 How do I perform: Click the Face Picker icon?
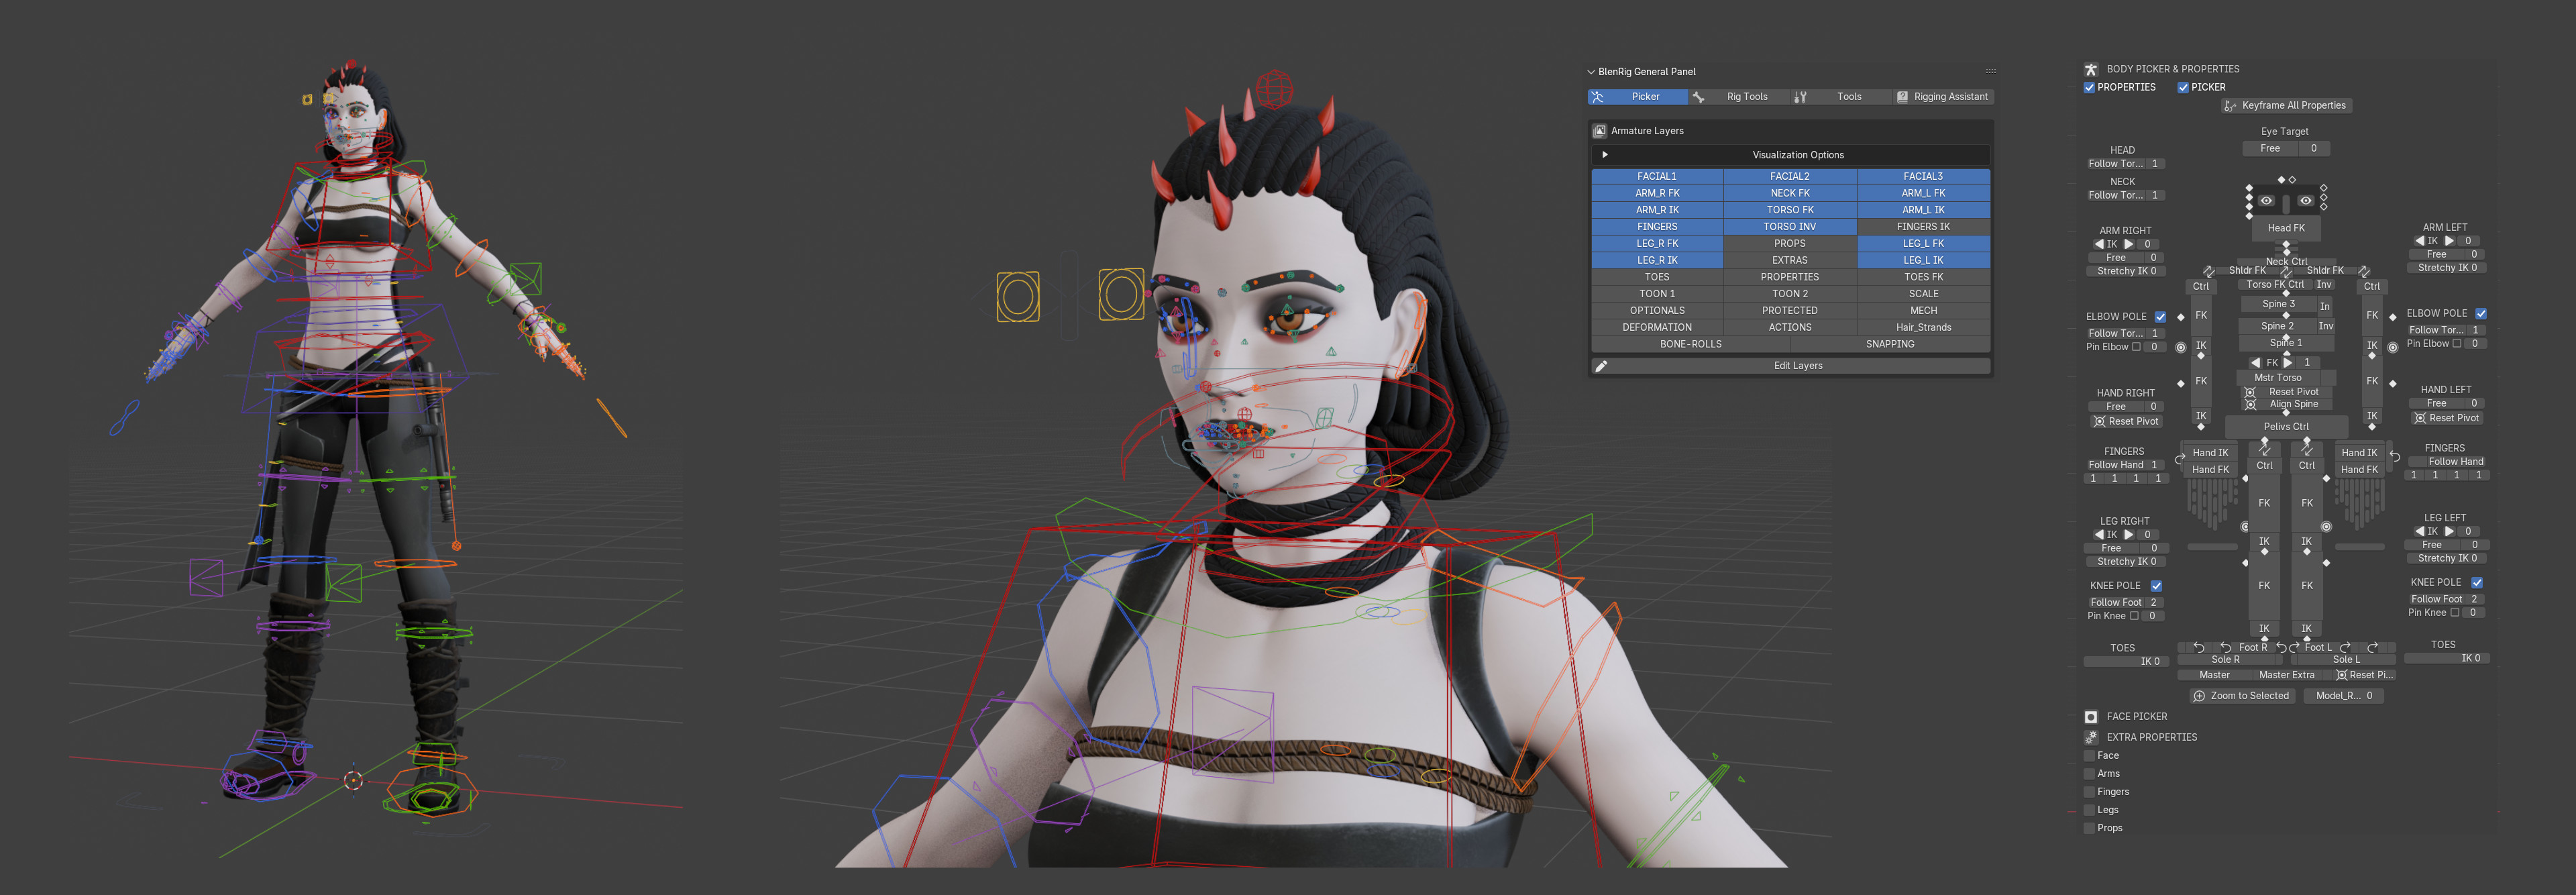[x=2090, y=717]
